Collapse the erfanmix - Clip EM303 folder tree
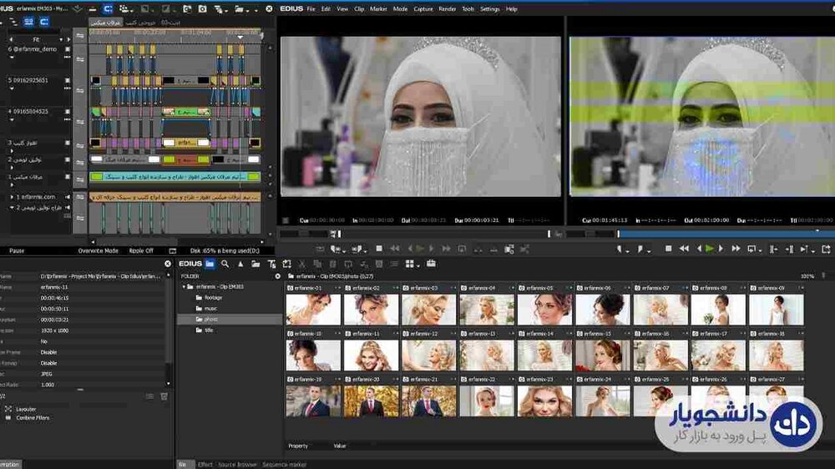 pos(185,286)
